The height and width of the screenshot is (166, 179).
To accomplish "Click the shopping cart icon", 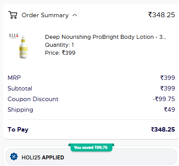I will tap(13, 15).
